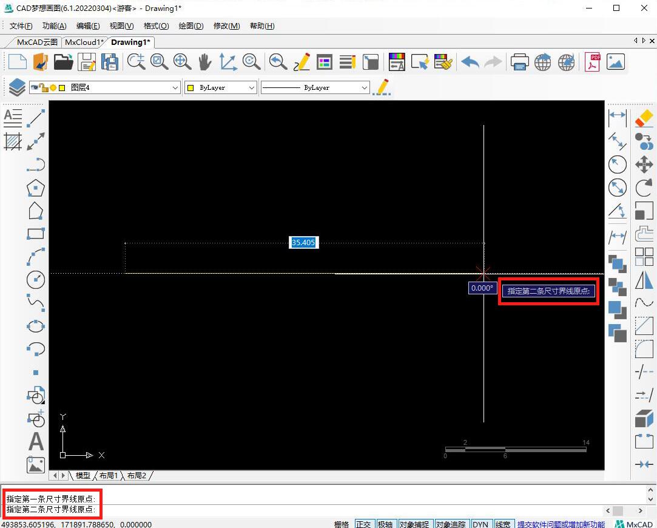657x528 pixels.
Task: Choose the Move tool on right toolbar
Action: coord(644,164)
